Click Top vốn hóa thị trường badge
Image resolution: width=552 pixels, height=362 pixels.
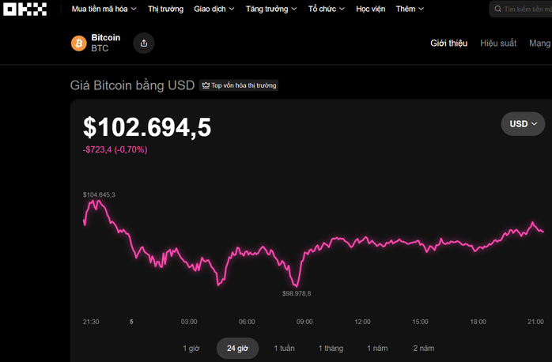[x=239, y=85]
